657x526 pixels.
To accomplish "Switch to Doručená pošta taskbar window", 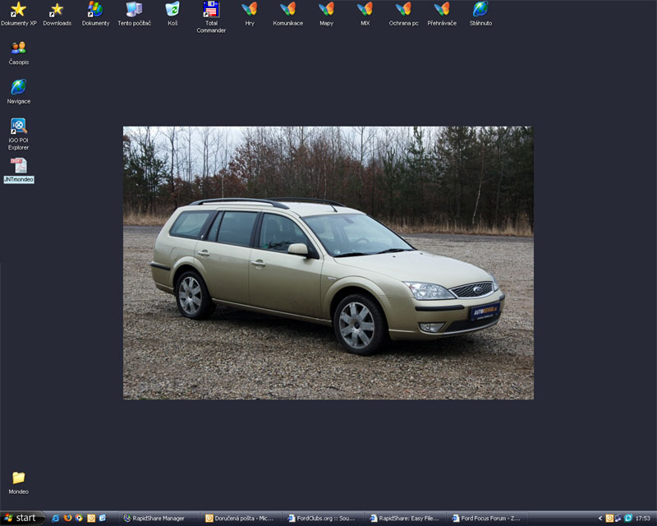I will click(x=240, y=519).
